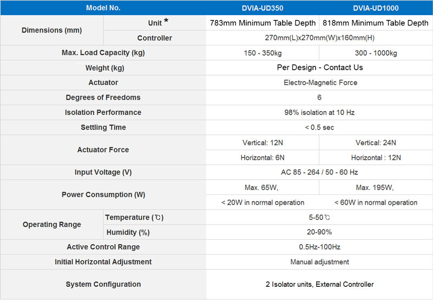433x303 pixels.
Task: Select the Vertical: 24N force cell
Action: pos(376,143)
